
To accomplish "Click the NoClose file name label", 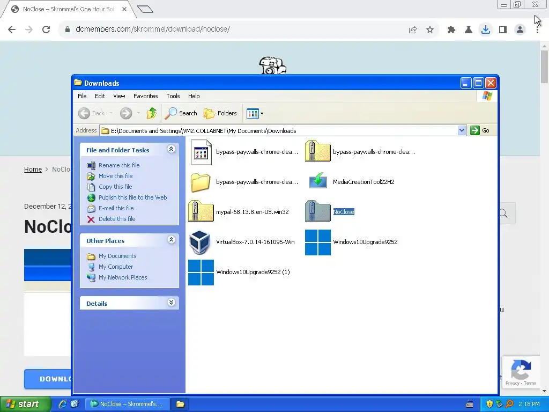I will pos(344,212).
